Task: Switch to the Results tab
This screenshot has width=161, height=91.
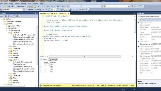Action: (44, 59)
